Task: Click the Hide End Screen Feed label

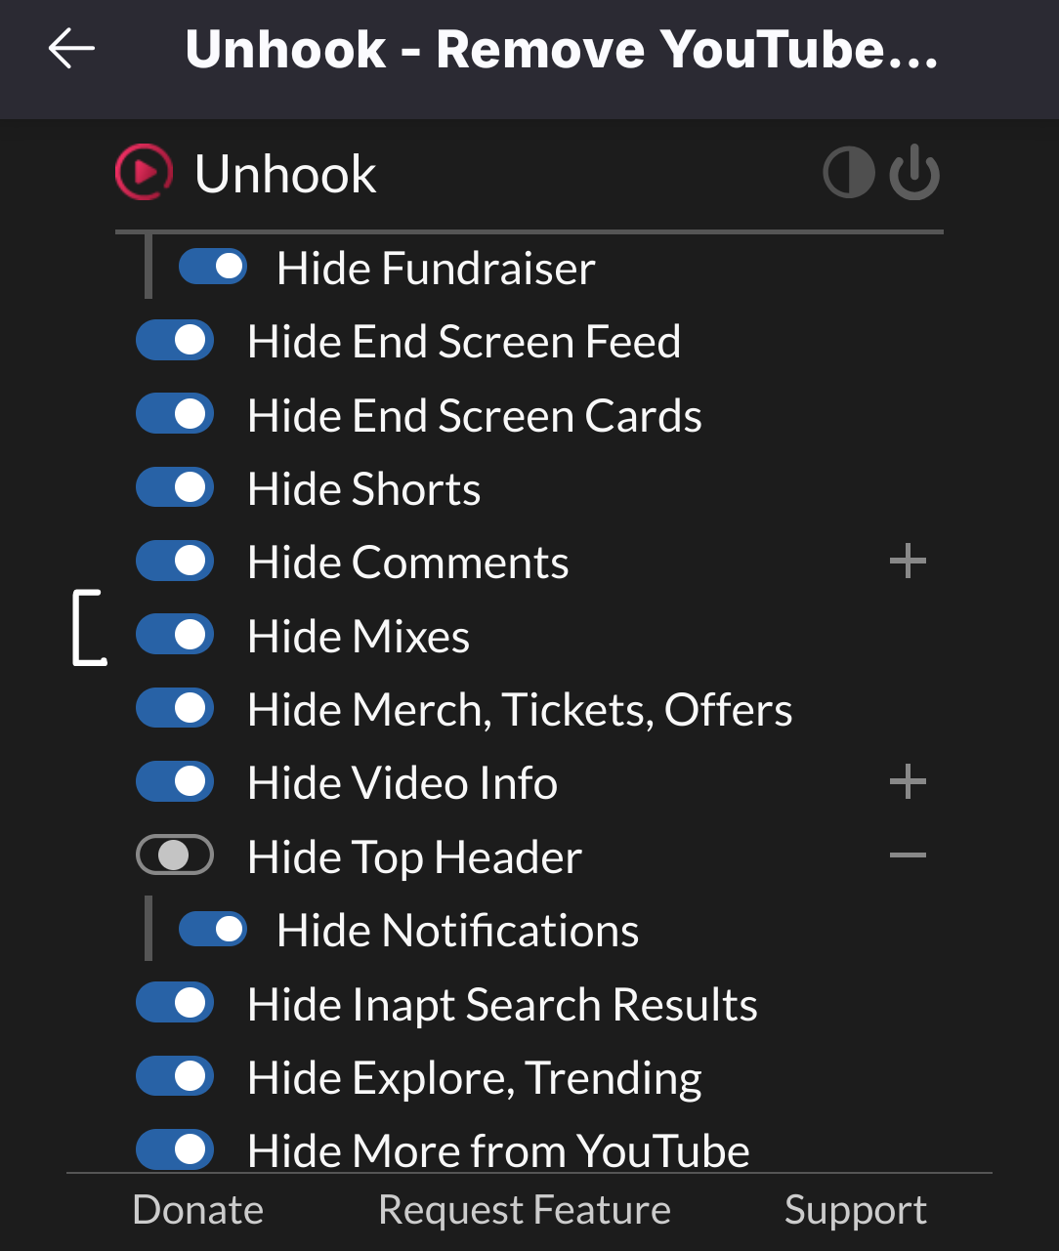Action: tap(464, 342)
